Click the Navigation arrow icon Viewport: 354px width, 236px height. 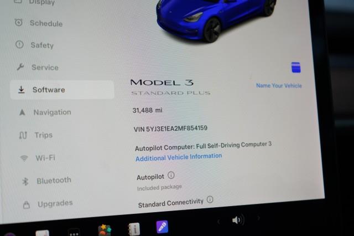[x=22, y=112]
